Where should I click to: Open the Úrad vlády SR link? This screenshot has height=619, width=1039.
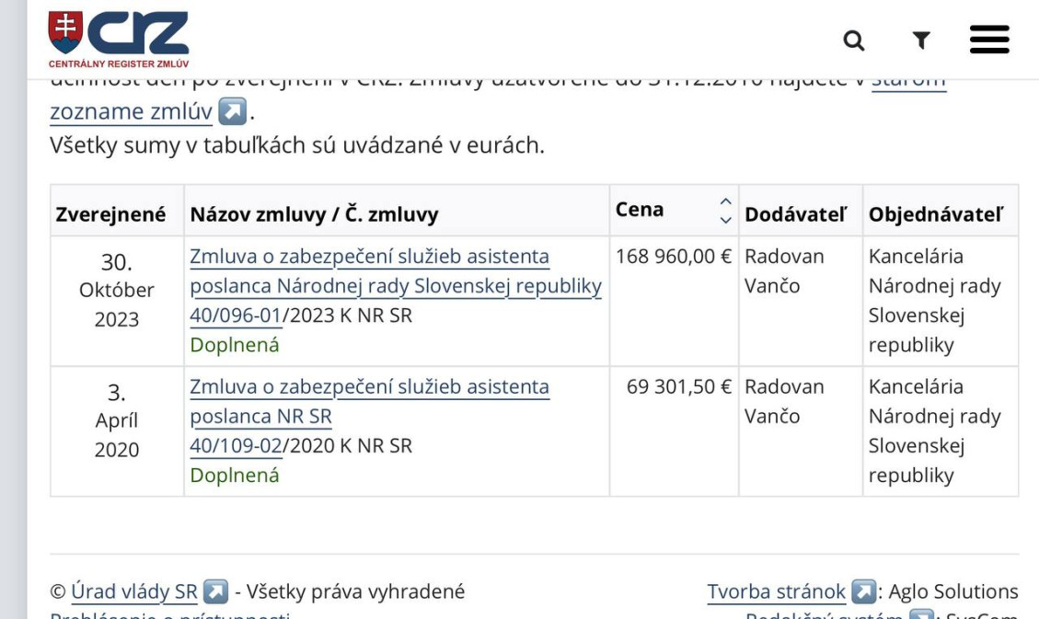[x=134, y=591]
